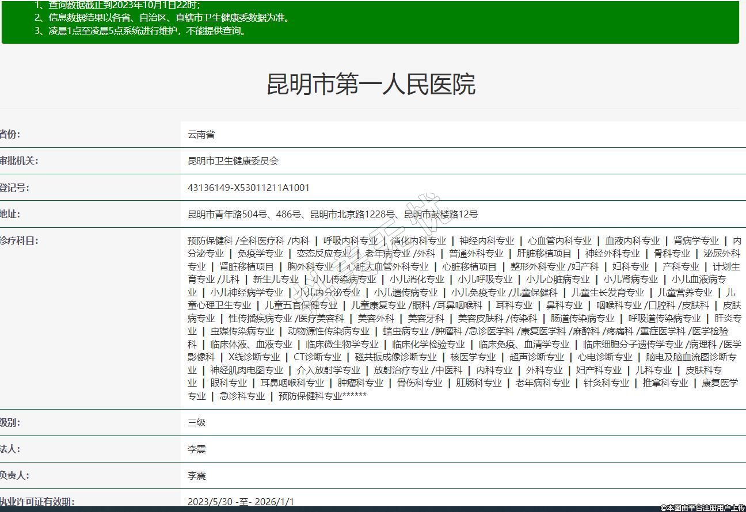The height and width of the screenshot is (512, 746).
Task: Click the hospital title 昆明市第一人民医院
Action: point(371,84)
